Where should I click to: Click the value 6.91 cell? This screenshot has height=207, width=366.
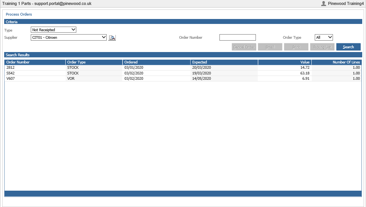pyautogui.click(x=285, y=79)
